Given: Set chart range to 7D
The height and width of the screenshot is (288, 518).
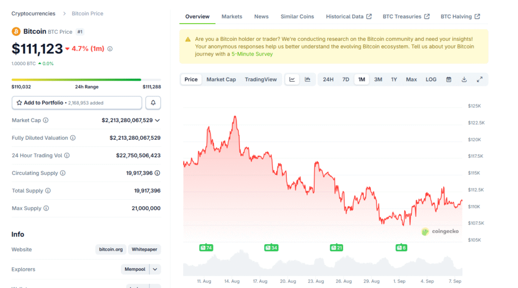Looking at the screenshot, I should pyautogui.click(x=346, y=79).
